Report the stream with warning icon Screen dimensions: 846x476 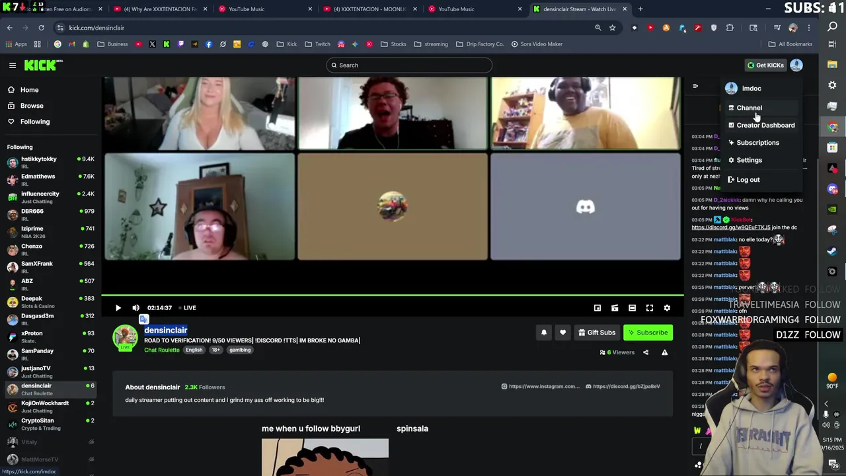pos(664,352)
